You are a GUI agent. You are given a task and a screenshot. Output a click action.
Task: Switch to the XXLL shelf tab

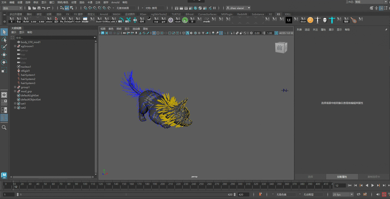click(x=287, y=14)
